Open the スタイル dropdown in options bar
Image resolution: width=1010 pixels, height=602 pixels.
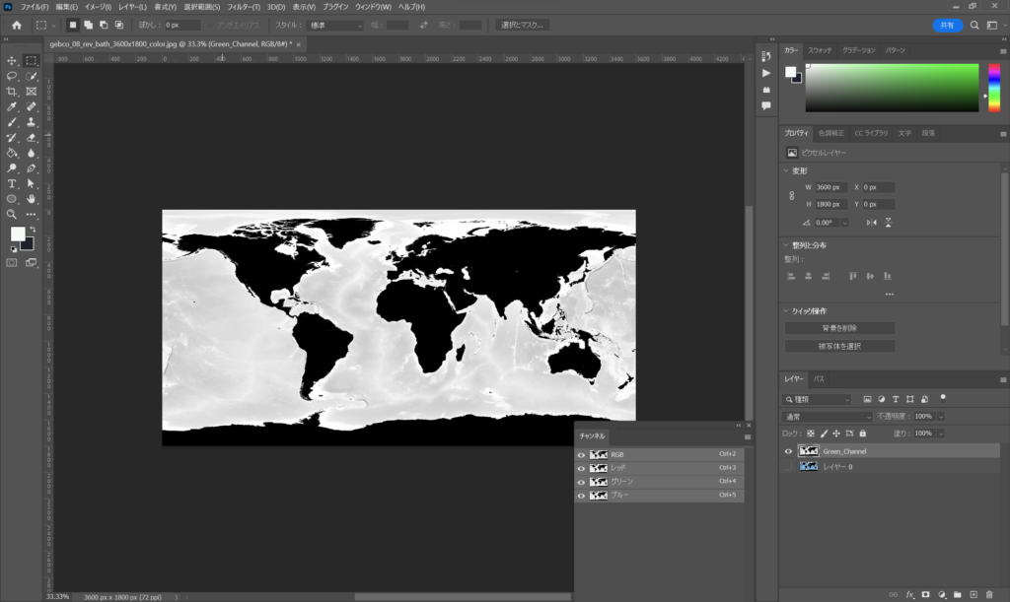tap(336, 25)
